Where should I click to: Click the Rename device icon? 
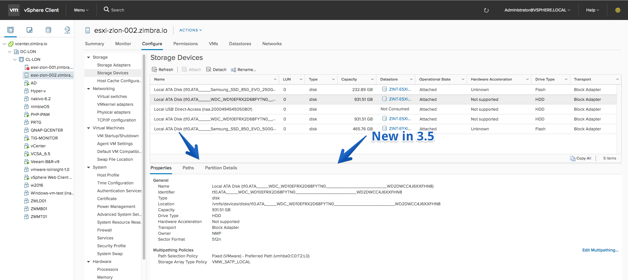[233, 70]
